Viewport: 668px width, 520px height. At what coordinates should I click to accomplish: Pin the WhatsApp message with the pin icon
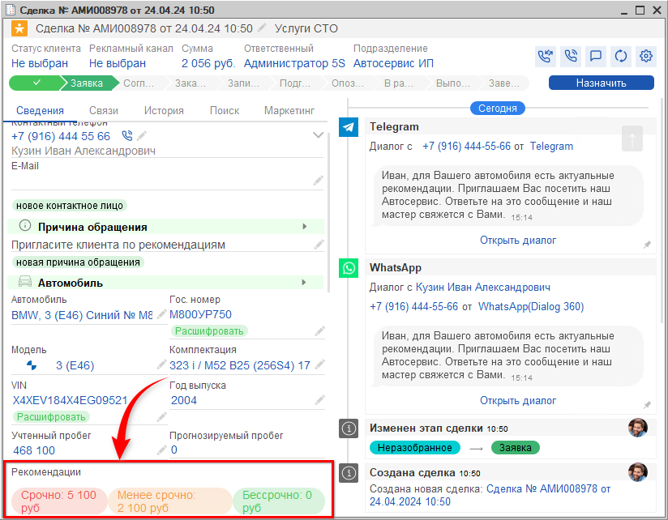click(647, 405)
